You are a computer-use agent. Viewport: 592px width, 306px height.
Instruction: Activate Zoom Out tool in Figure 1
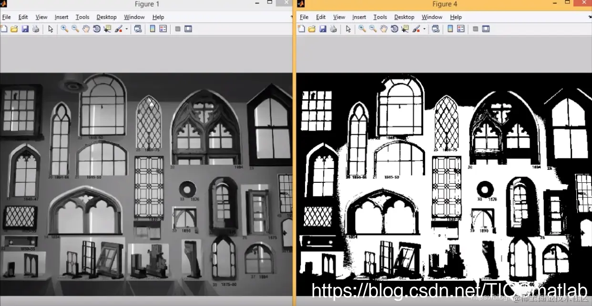click(x=75, y=29)
